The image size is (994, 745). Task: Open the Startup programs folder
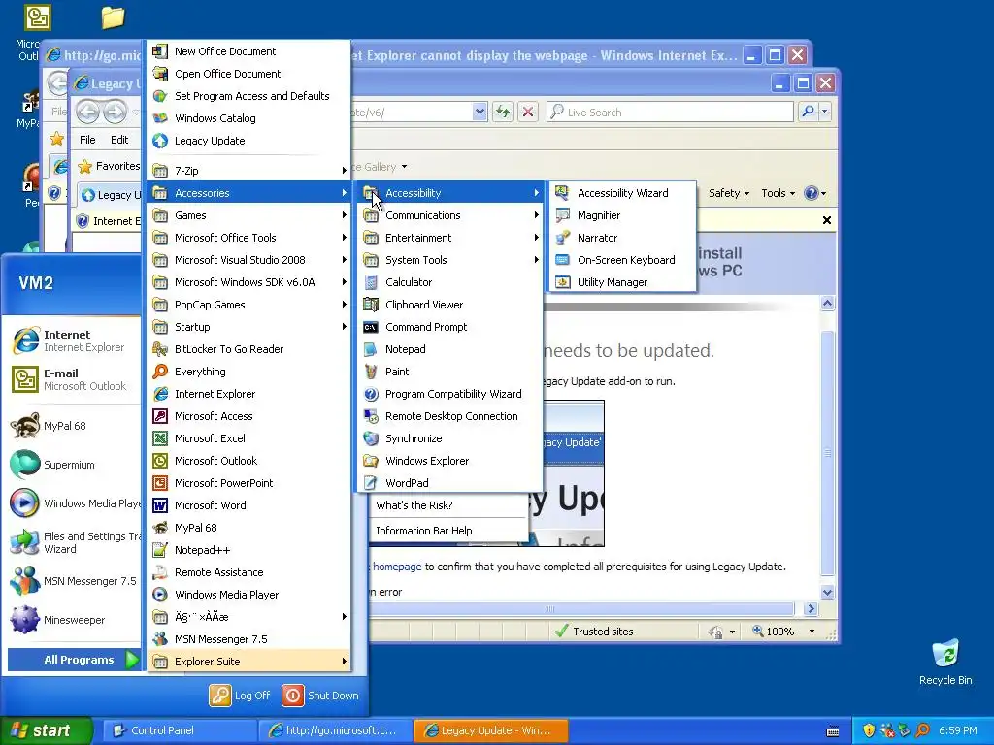(249, 327)
